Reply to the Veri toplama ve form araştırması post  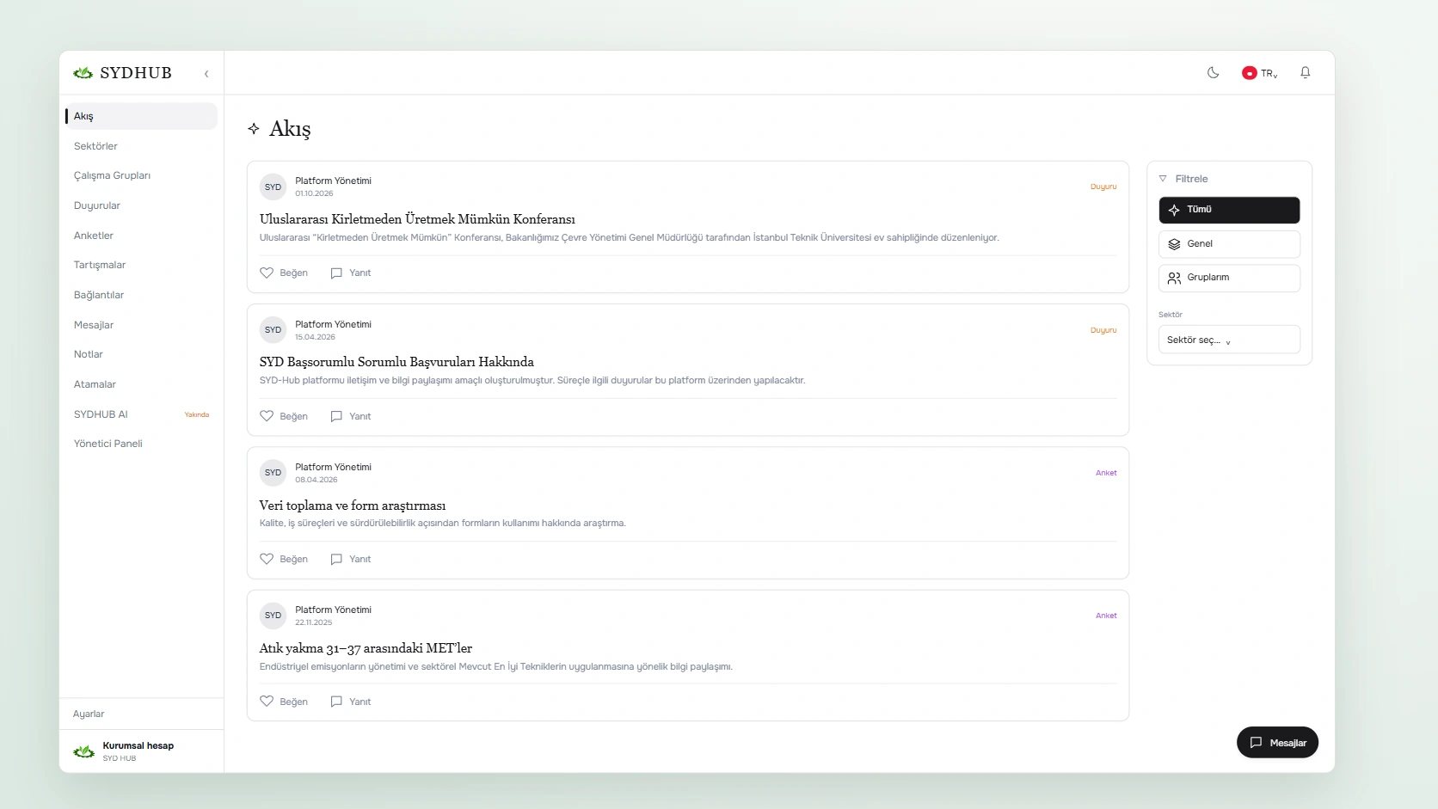[x=351, y=559]
